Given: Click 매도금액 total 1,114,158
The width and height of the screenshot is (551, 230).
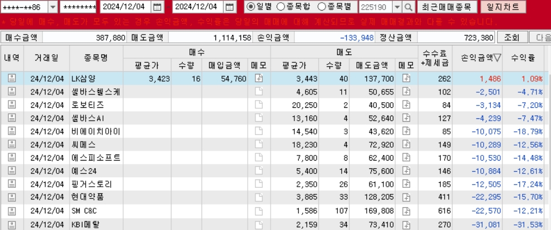Looking at the screenshot, I should click(232, 38).
